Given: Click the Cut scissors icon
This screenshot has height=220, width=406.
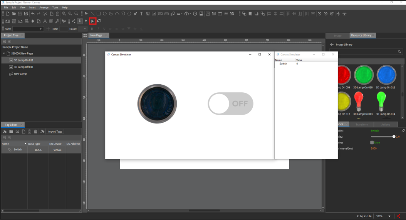Looking at the screenshot, I should coord(45,14).
